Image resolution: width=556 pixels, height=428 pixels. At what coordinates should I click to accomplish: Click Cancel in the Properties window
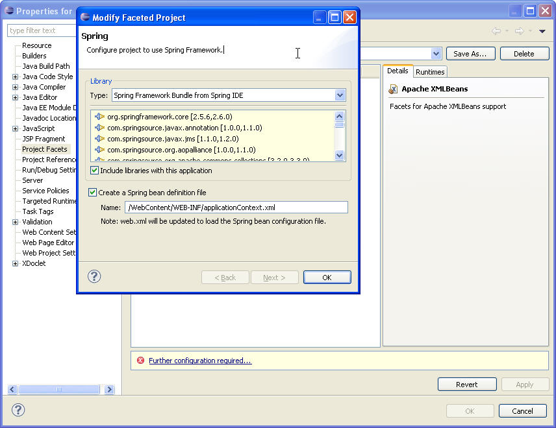[x=522, y=411]
